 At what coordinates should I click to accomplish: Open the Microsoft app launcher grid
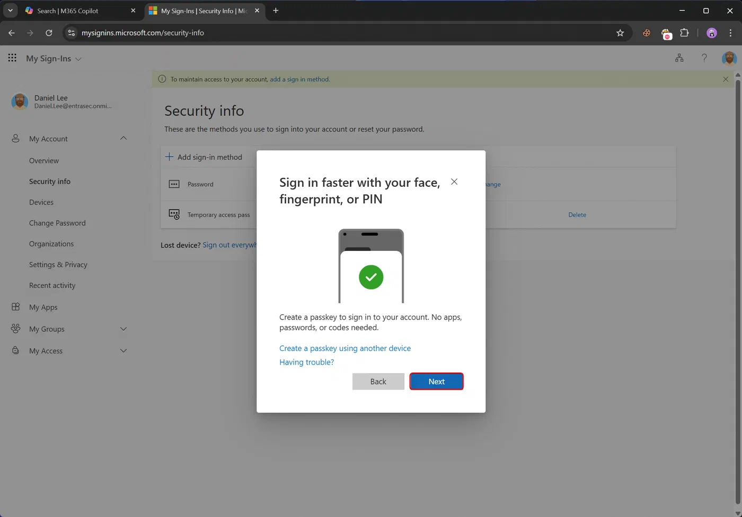tap(12, 58)
